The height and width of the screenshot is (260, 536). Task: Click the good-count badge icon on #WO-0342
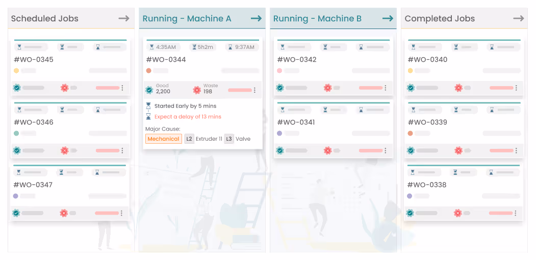[280, 88]
